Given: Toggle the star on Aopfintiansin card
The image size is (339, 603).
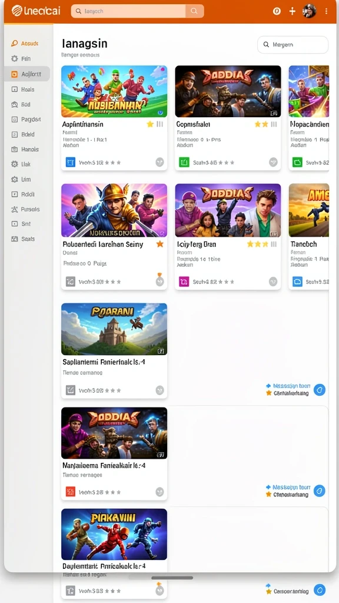Looking at the screenshot, I should click(150, 124).
